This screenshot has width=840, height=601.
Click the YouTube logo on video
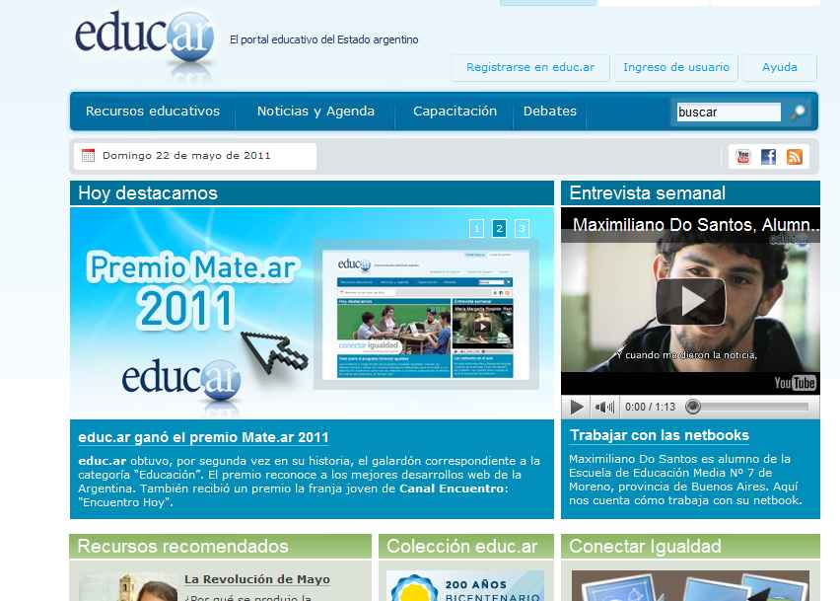pyautogui.click(x=795, y=382)
